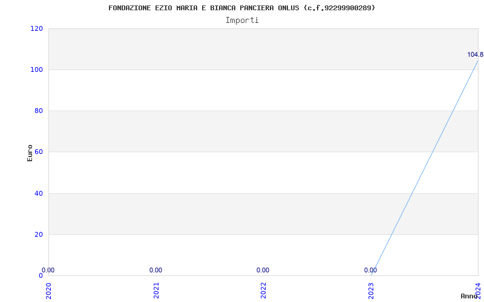Select the 2024 x-axis year label
Viewport: 484px width, 302px height.
tap(478, 291)
